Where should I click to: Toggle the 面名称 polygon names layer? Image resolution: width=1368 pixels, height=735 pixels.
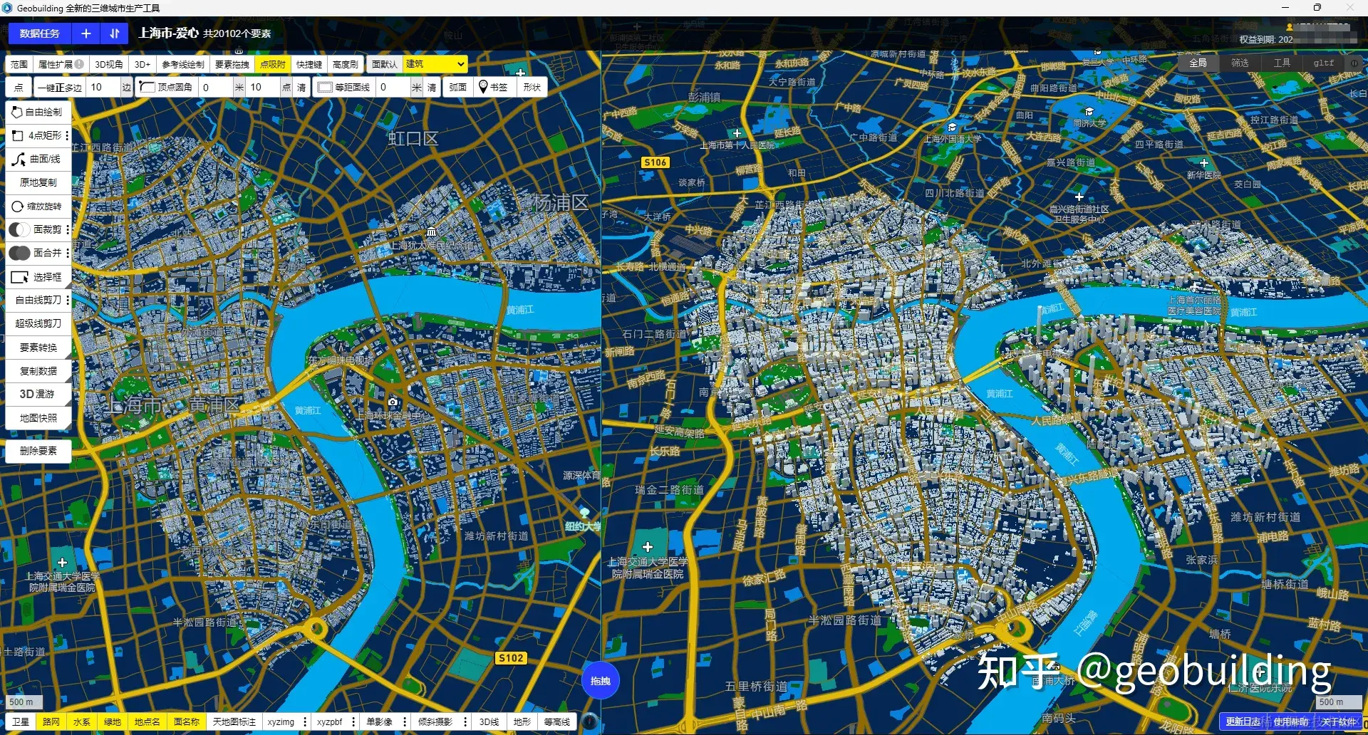187,721
